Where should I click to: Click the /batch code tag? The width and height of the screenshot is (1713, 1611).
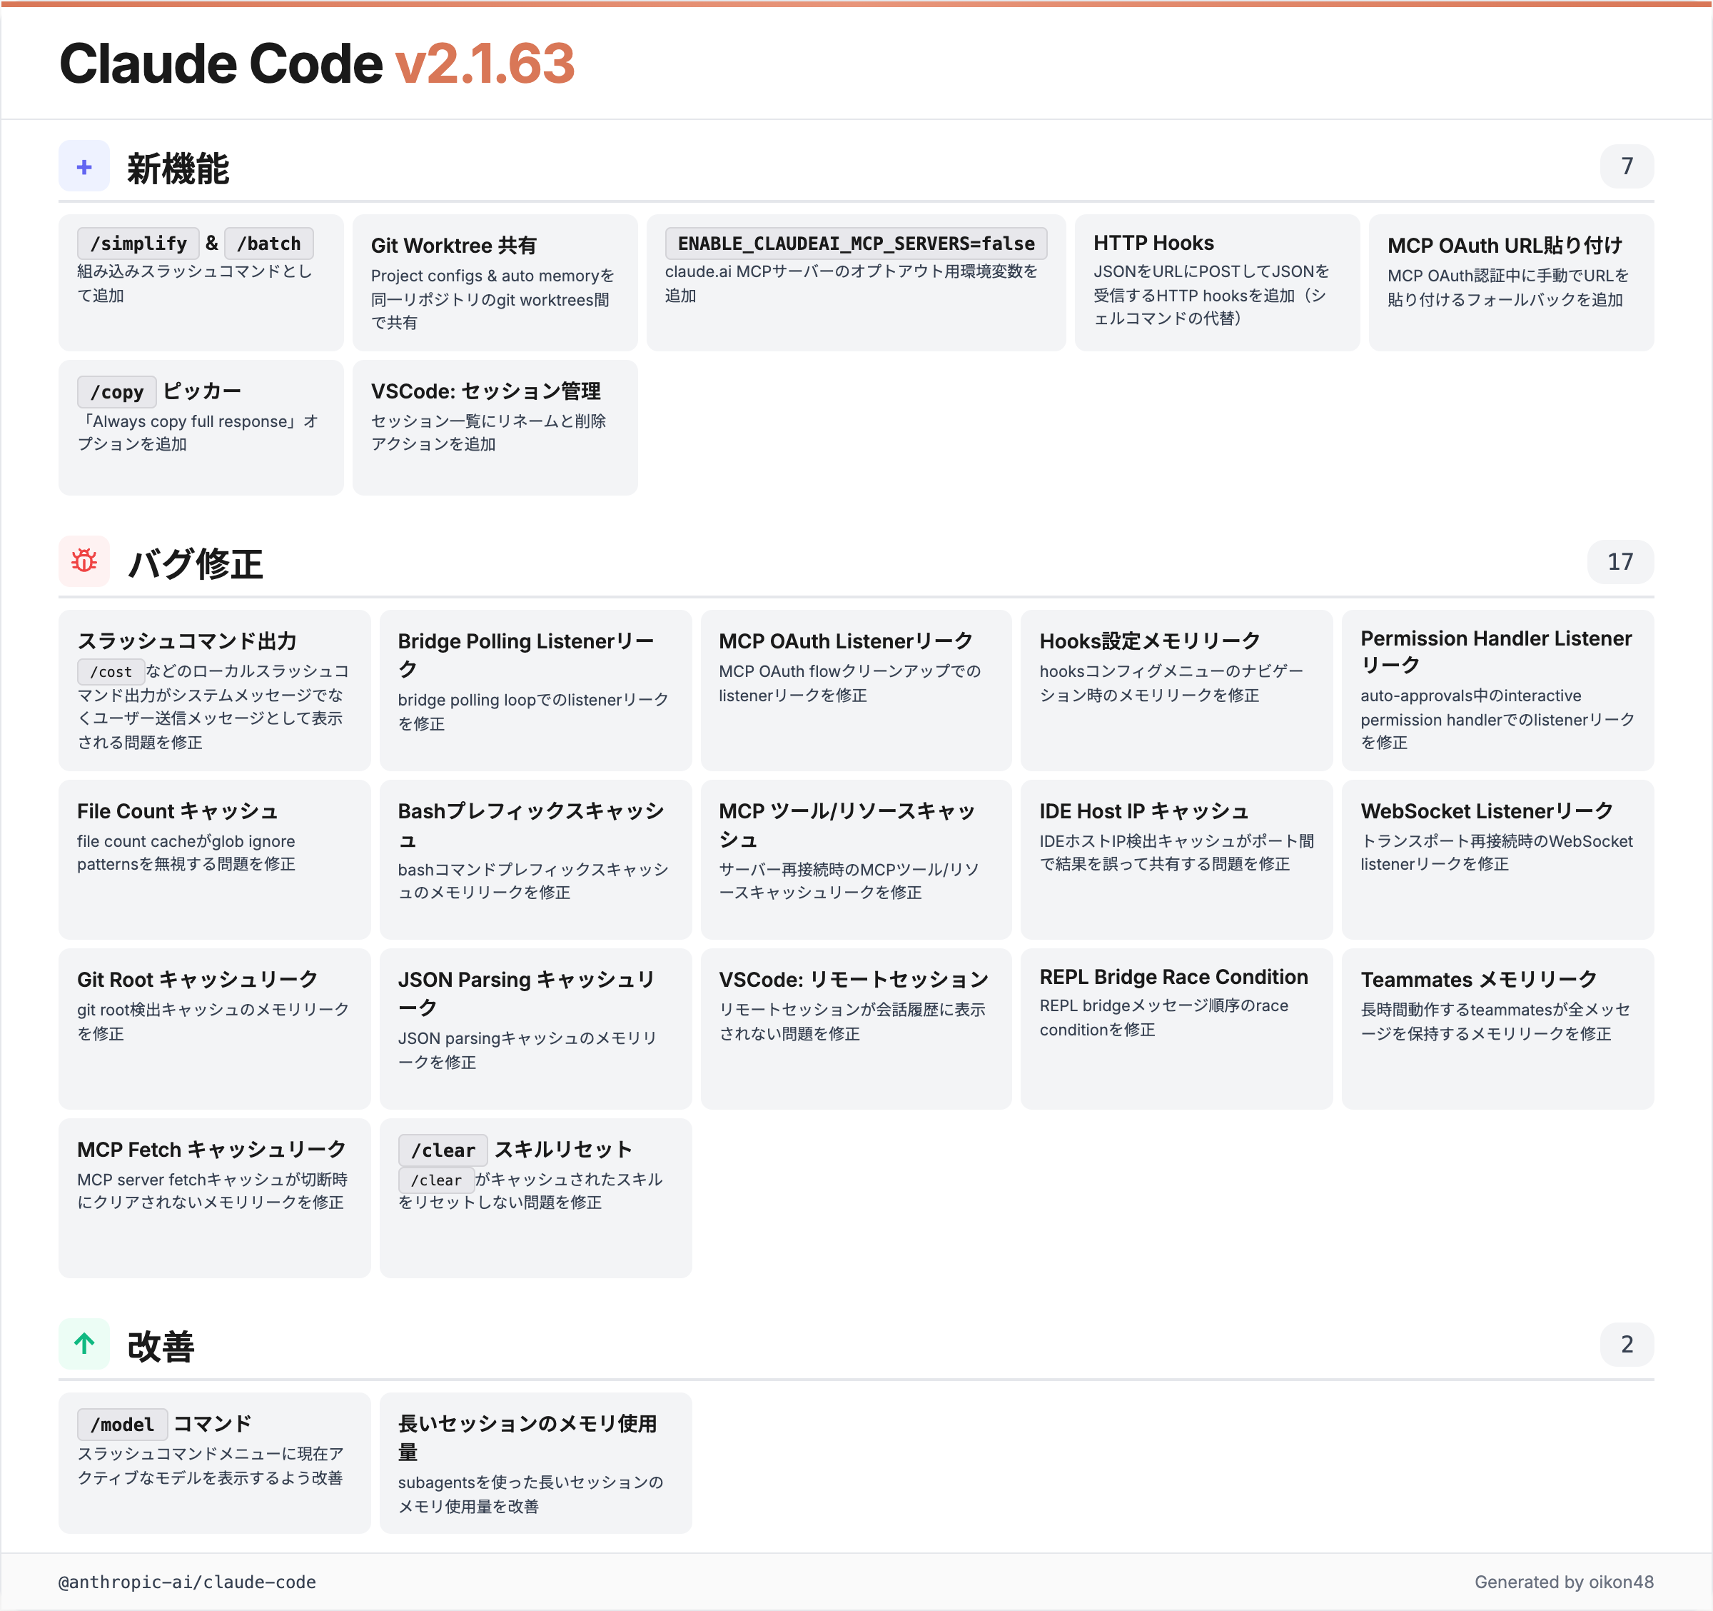pyautogui.click(x=269, y=243)
